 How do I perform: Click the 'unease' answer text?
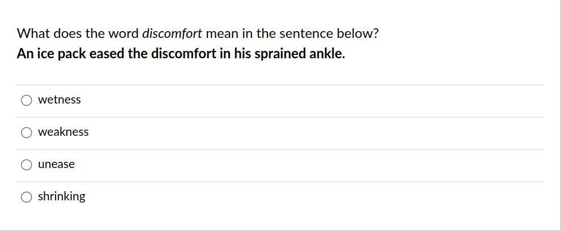(x=56, y=165)
